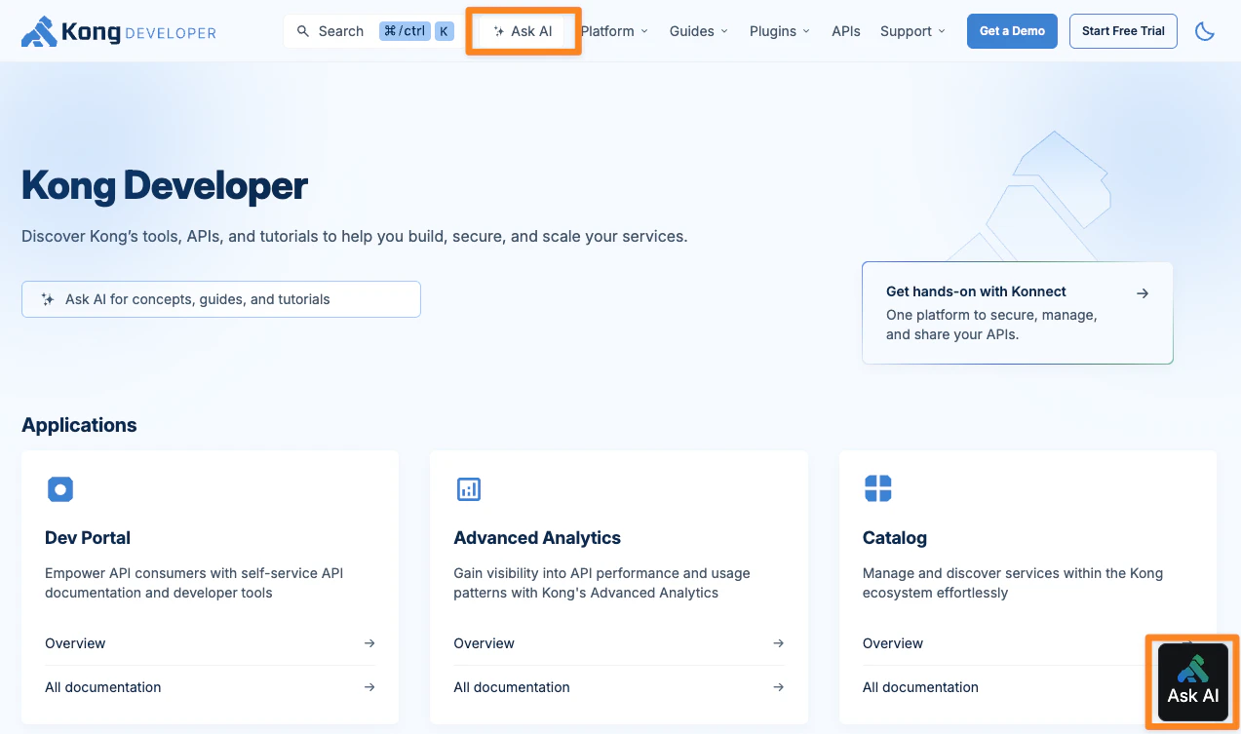Click the Dev Portal Overview arrow
The width and height of the screenshot is (1241, 734).
tap(369, 643)
